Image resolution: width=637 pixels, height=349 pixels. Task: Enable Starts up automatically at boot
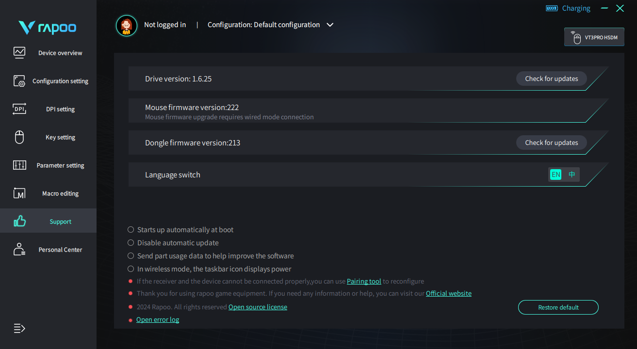point(131,230)
